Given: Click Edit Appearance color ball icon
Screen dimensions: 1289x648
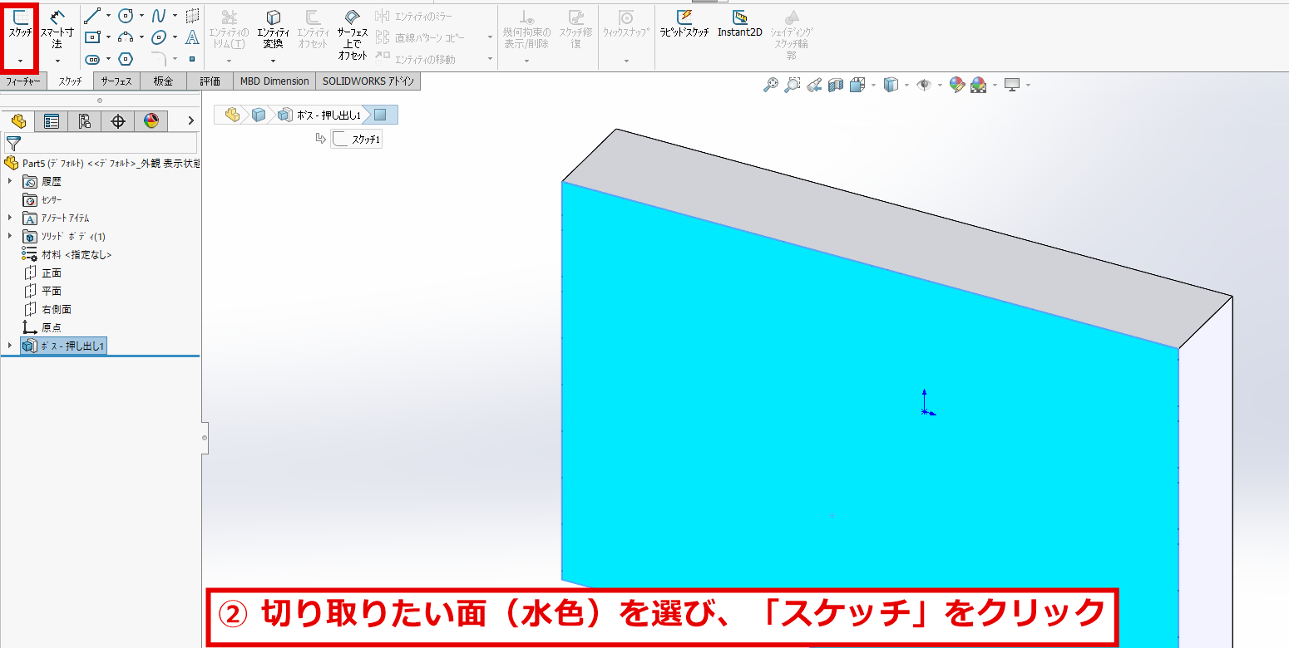Looking at the screenshot, I should coord(957,85).
